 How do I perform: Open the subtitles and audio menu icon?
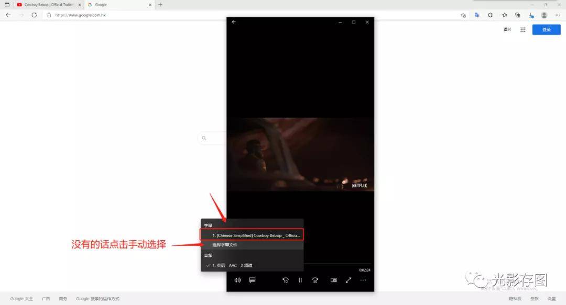(x=252, y=280)
